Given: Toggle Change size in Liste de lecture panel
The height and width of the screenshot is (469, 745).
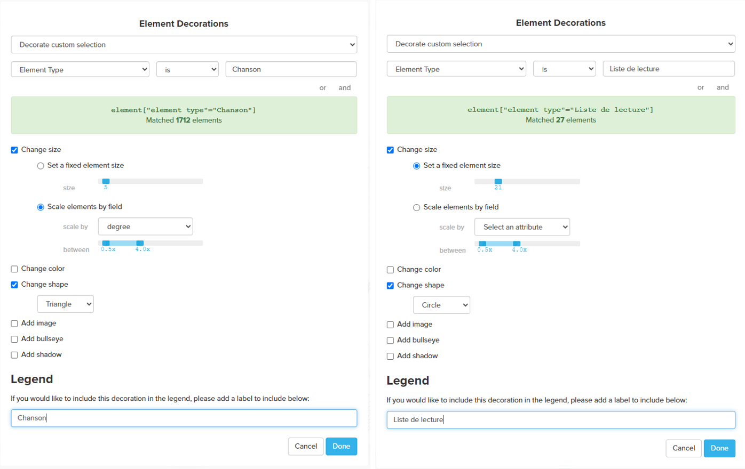Looking at the screenshot, I should 390,150.
